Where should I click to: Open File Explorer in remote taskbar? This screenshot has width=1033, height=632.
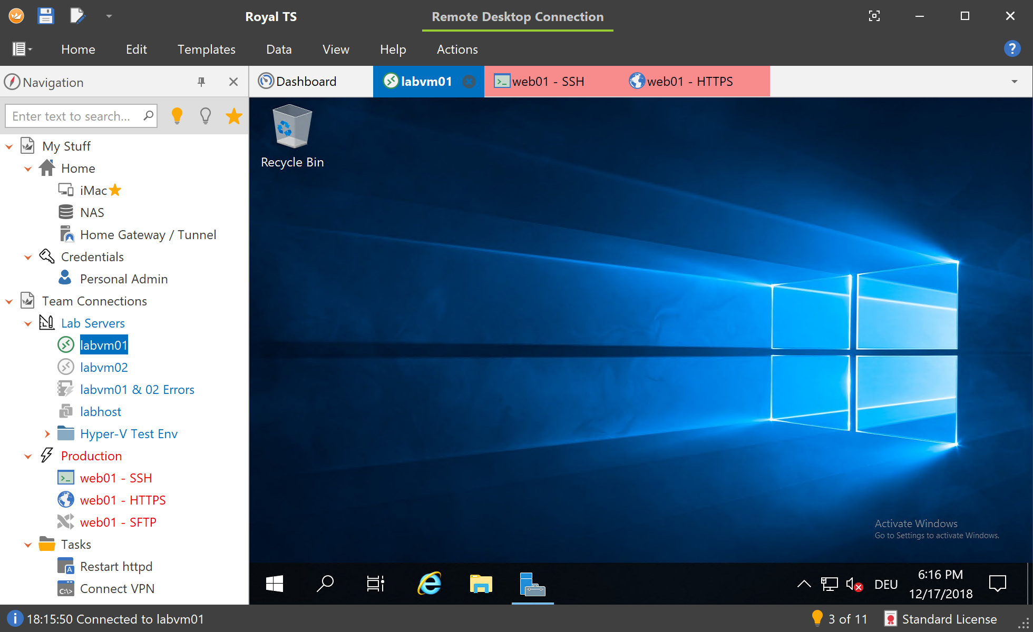(481, 584)
